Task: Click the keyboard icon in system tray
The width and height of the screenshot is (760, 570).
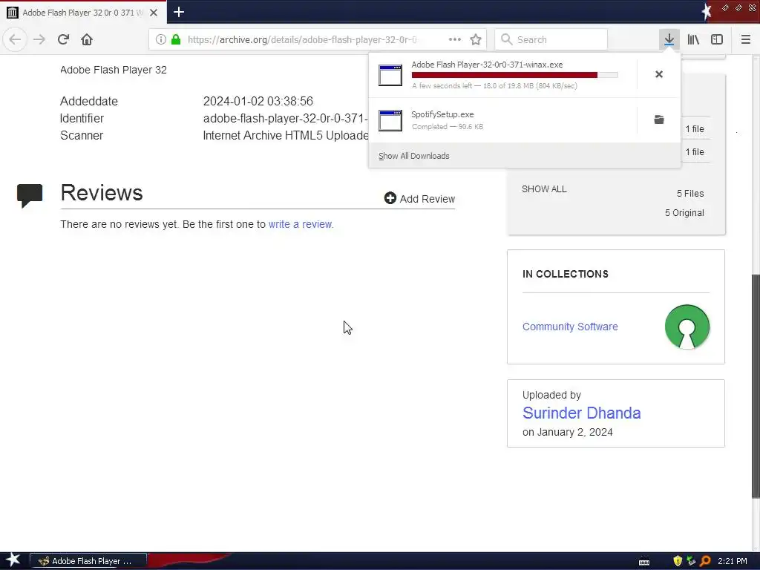Action: pyautogui.click(x=644, y=562)
